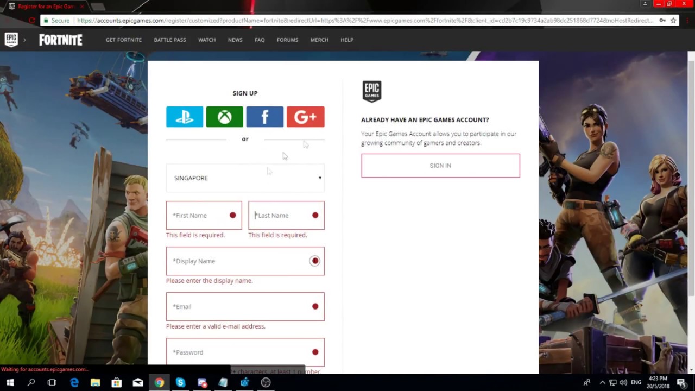695x391 pixels.
Task: Open the FAQ page
Action: [x=260, y=40]
